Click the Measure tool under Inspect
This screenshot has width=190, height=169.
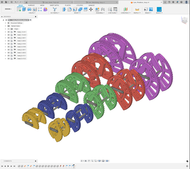tap(137, 9)
